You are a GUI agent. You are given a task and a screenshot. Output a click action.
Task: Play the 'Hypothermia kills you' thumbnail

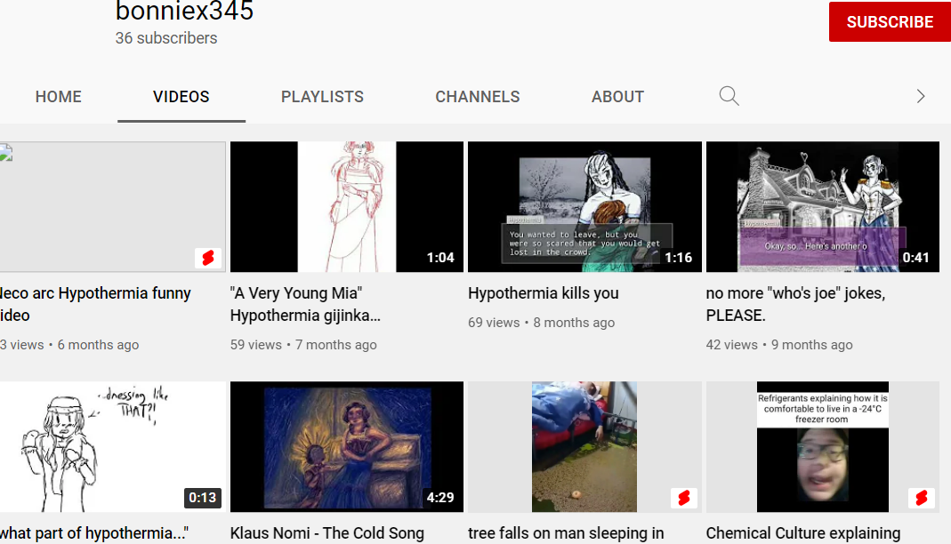(584, 206)
